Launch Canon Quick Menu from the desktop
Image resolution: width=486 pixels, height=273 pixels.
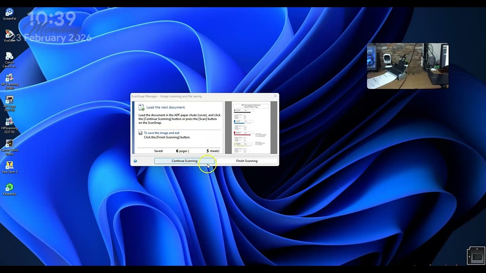(x=9, y=147)
